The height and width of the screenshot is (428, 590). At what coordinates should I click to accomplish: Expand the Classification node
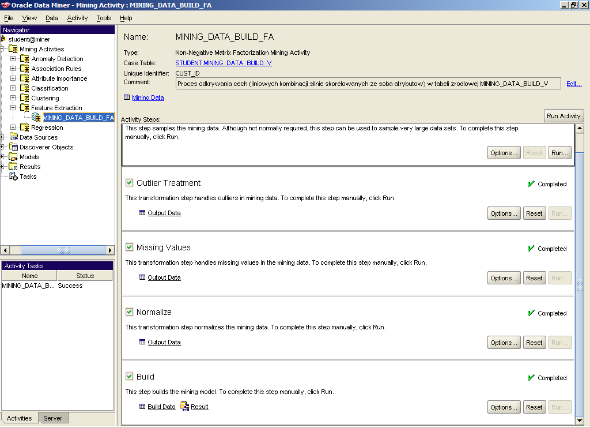13,88
